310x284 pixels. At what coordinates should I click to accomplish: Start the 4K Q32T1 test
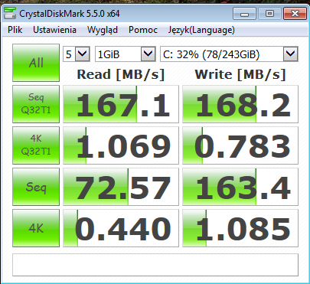click(36, 145)
